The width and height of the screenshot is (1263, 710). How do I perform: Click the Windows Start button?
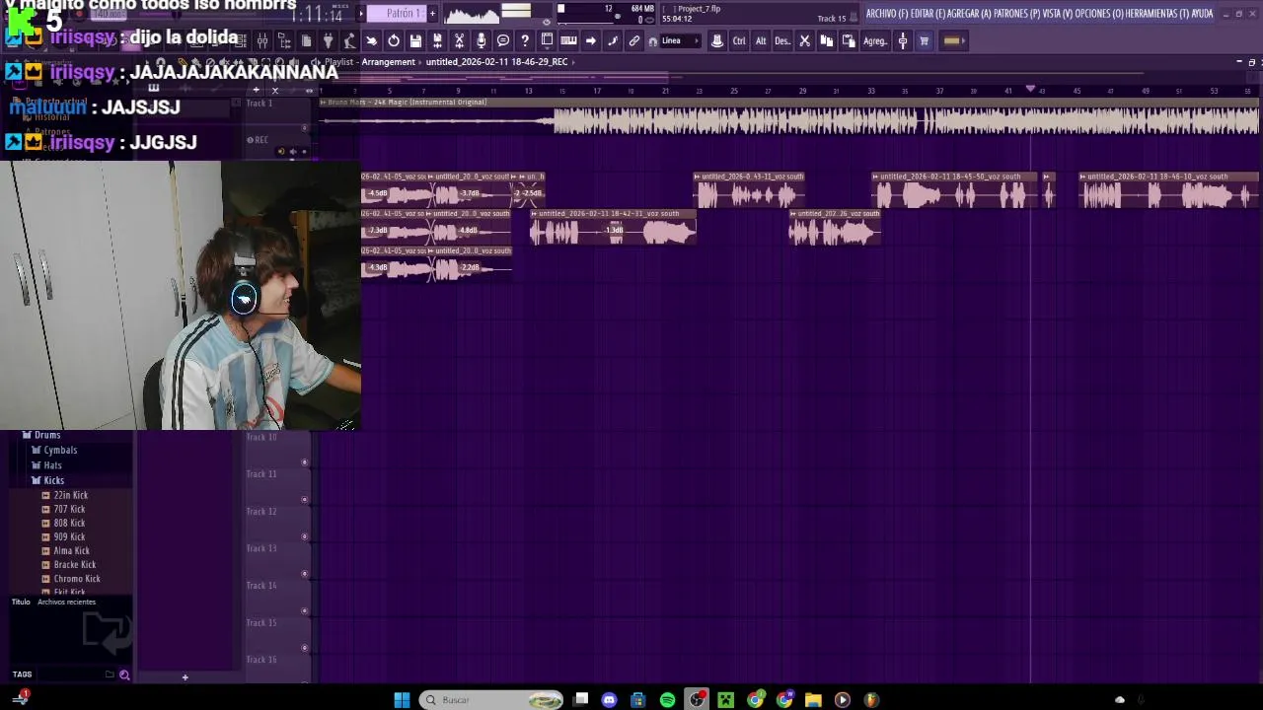click(402, 700)
